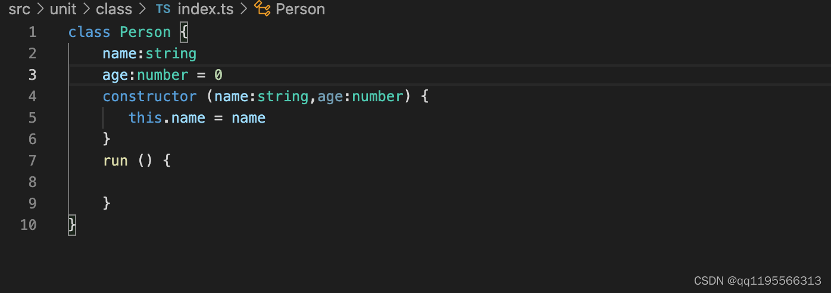831x293 pixels.
Task: Click line number 10 in gutter
Action: tap(28, 225)
